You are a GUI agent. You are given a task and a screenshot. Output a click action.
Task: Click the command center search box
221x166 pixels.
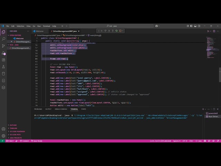(111, 26)
